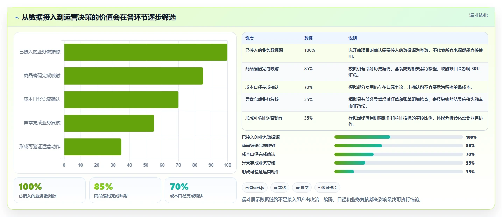Click the table description starting 模拟仍有部分历史编码
This screenshot has width=502, height=217.
(414, 72)
